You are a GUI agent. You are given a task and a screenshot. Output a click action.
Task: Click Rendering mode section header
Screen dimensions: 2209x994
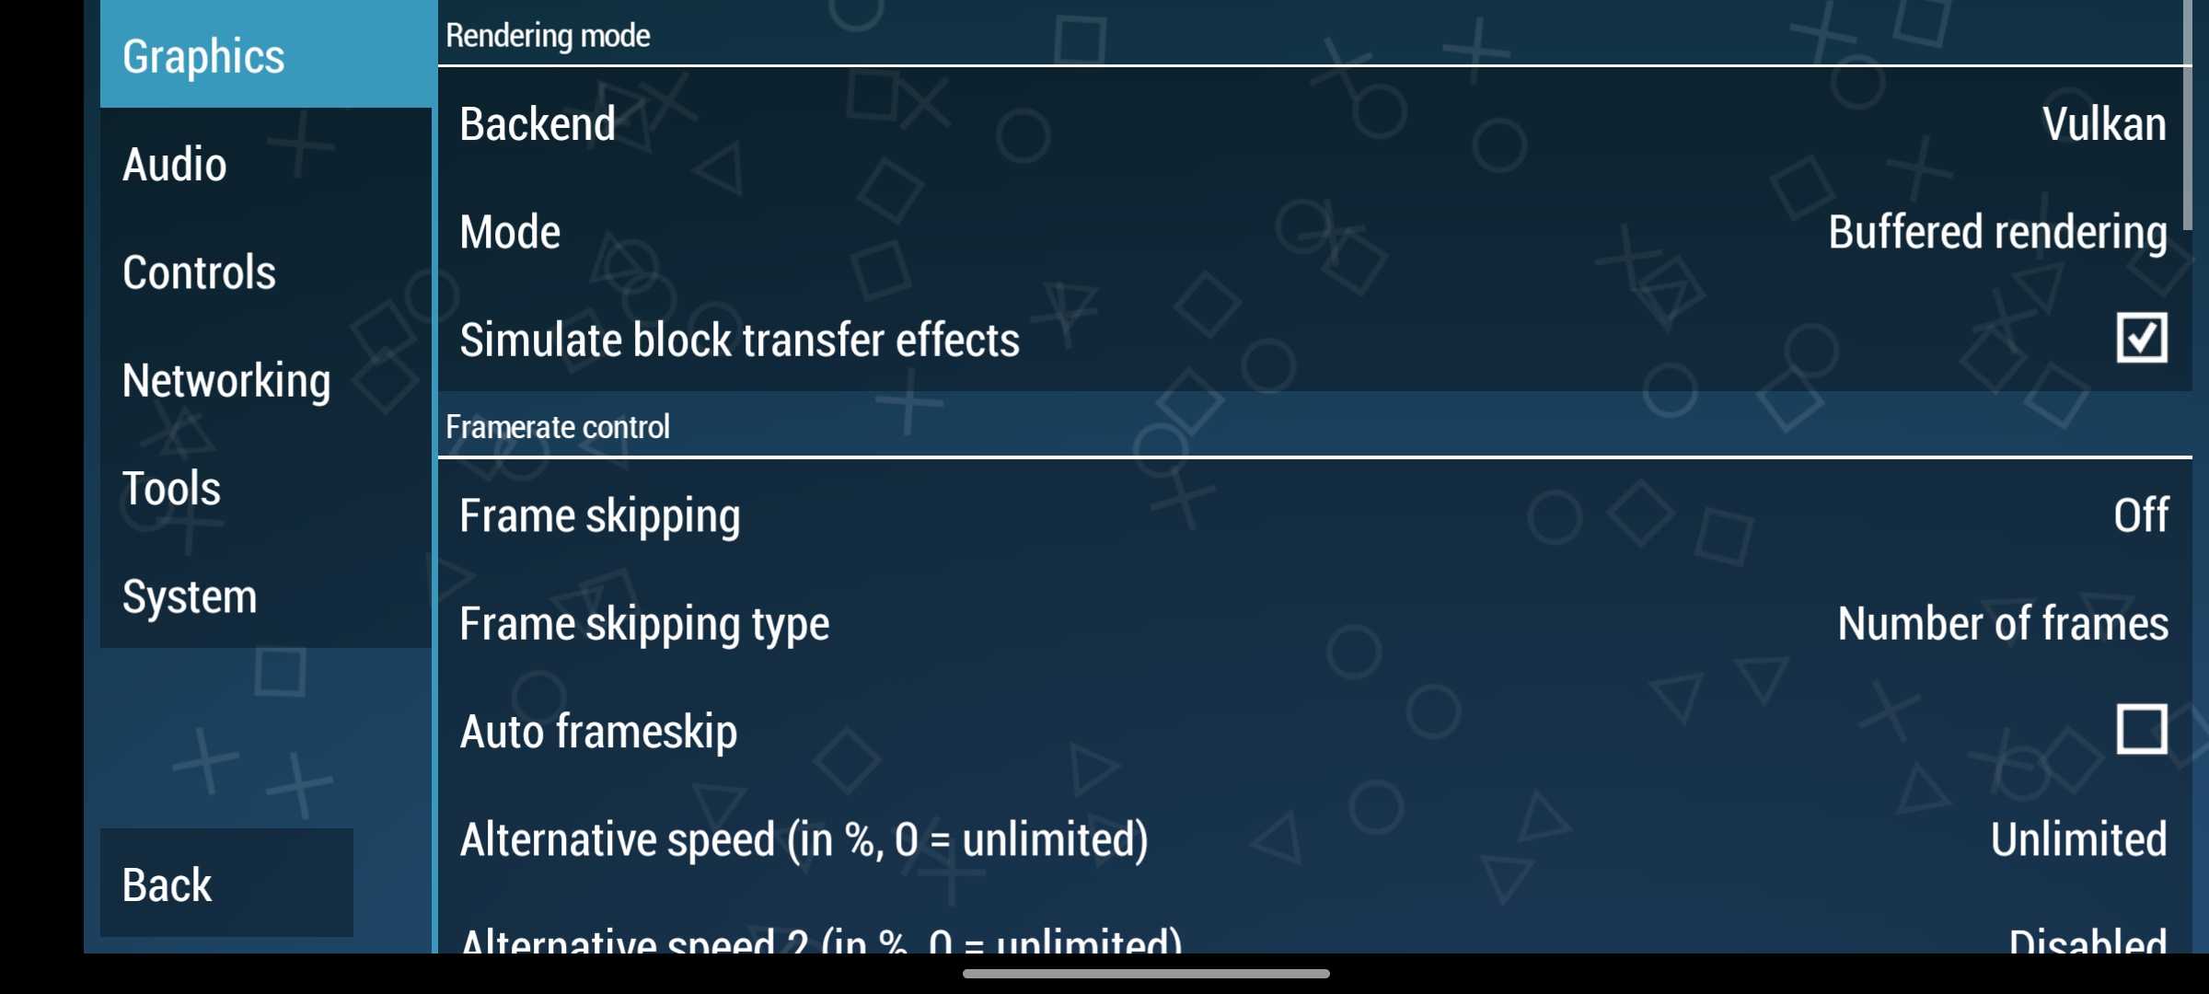tap(549, 38)
